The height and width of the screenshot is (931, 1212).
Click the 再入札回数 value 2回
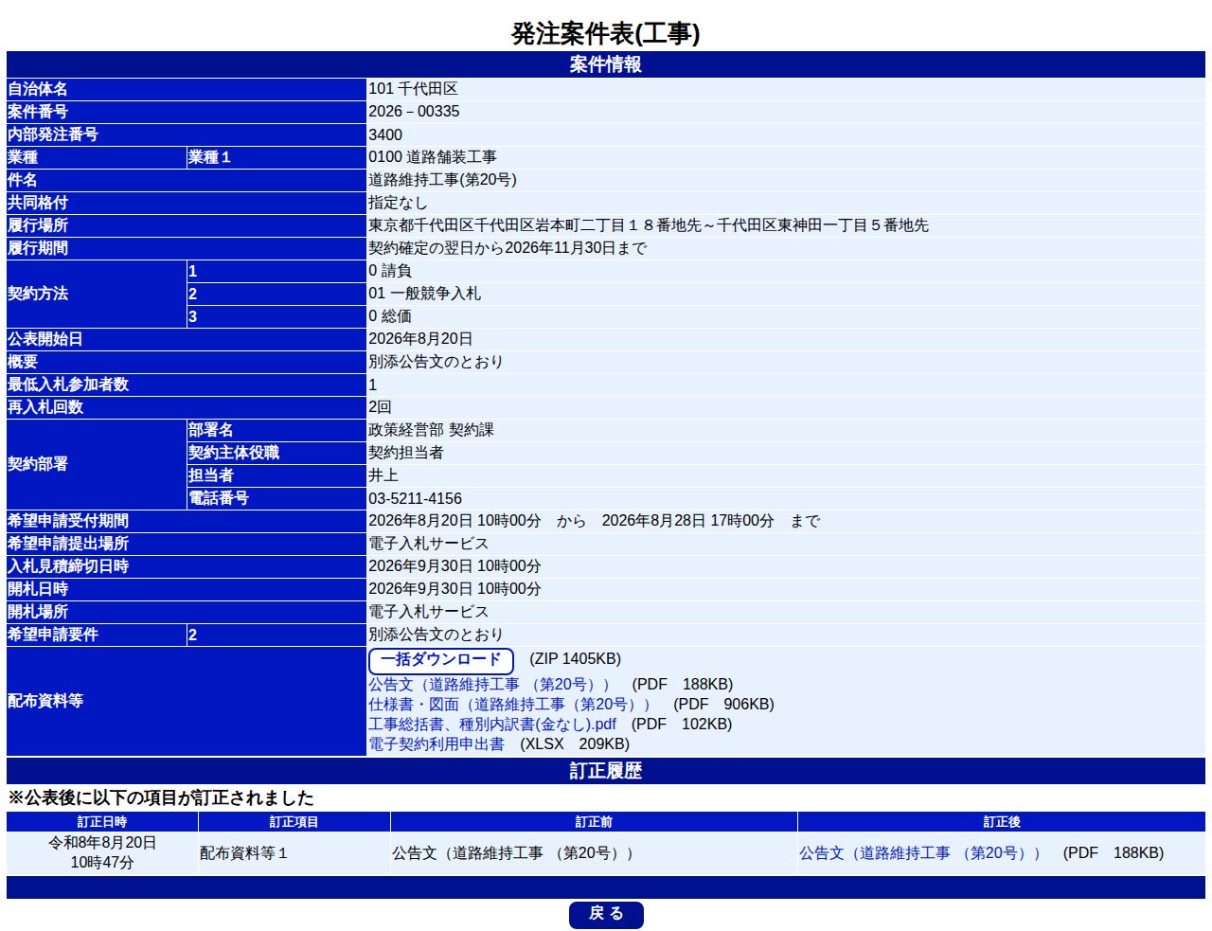coord(380,407)
